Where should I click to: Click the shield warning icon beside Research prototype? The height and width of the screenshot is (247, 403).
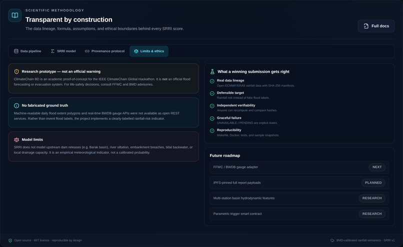[16, 71]
